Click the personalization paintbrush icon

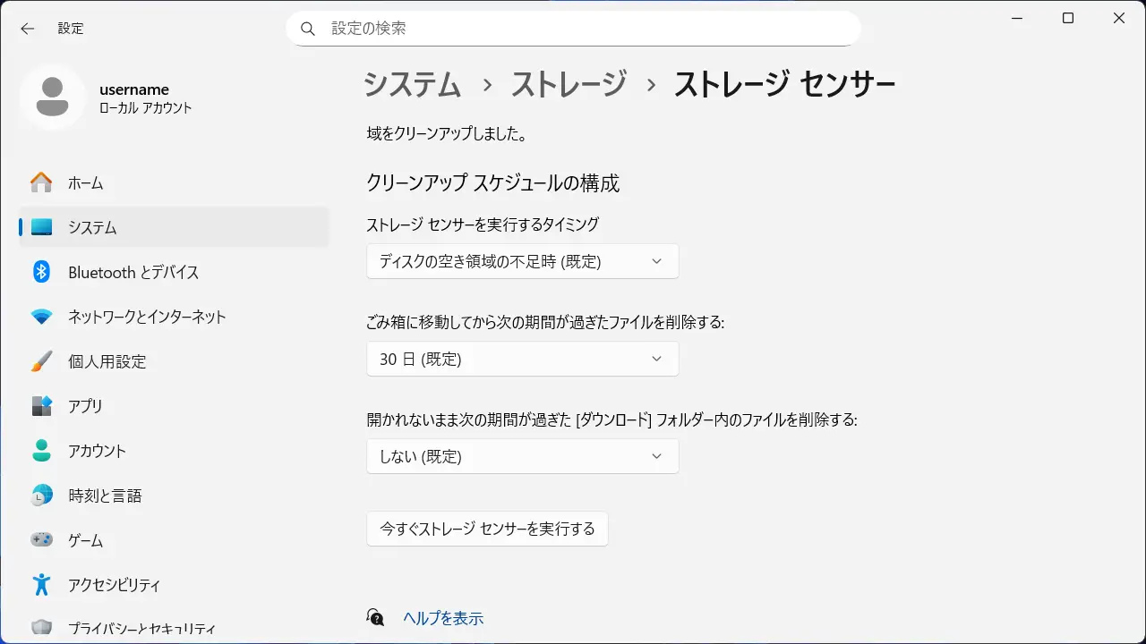coord(41,361)
